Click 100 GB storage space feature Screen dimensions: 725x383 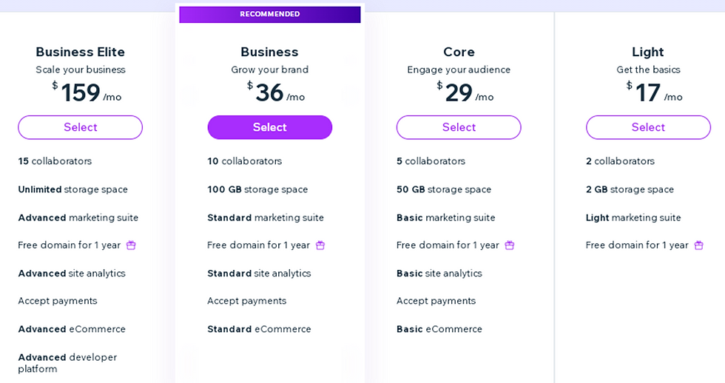[257, 189]
